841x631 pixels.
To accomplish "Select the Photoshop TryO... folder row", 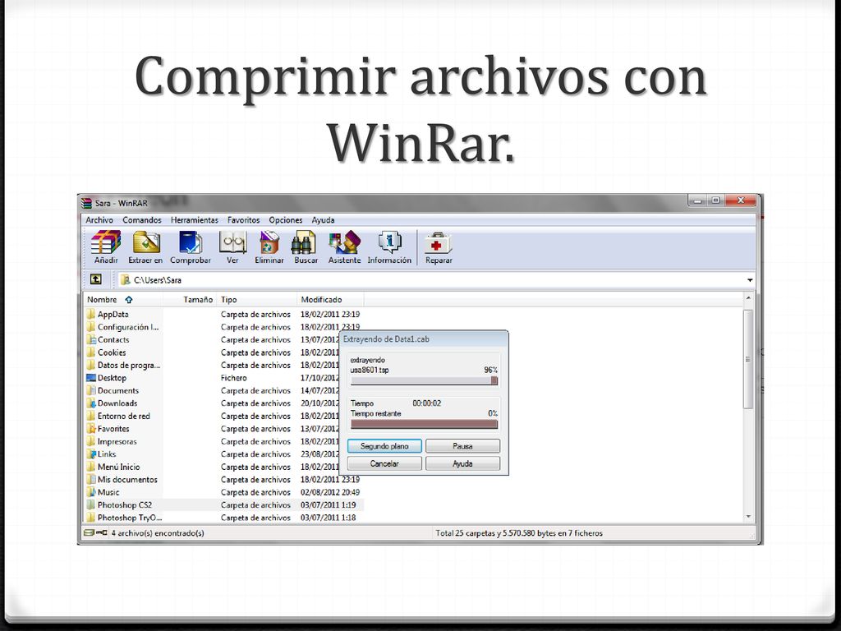I will click(224, 518).
